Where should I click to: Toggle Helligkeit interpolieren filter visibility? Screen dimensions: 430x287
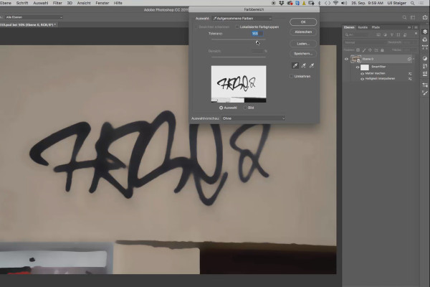(x=362, y=79)
